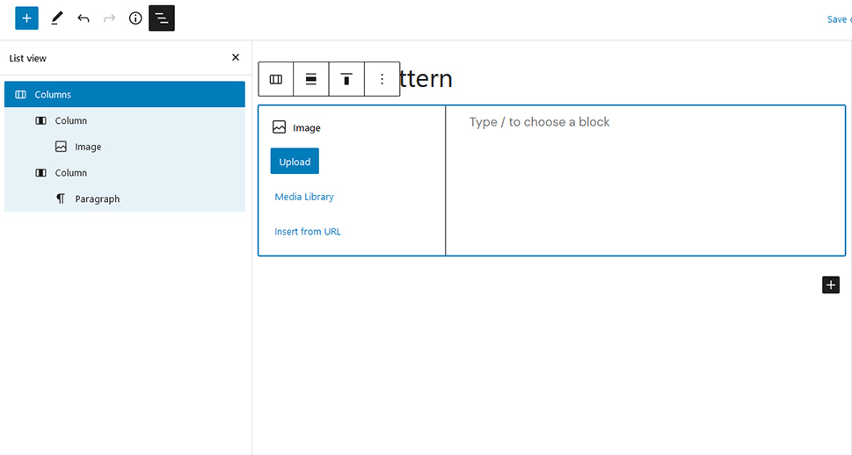Select Columns in the list view
This screenshot has height=455, width=852.
[125, 95]
